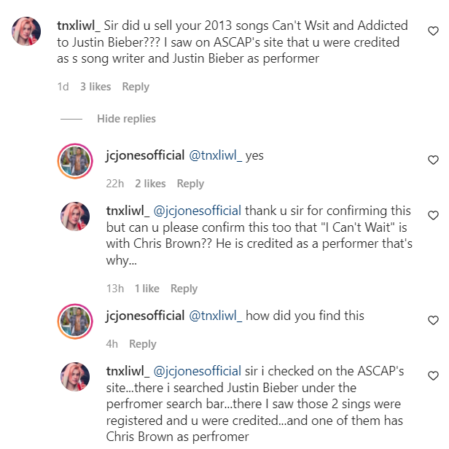Reply to the top comment from 1d ago
The width and height of the screenshot is (449, 449).
136,87
